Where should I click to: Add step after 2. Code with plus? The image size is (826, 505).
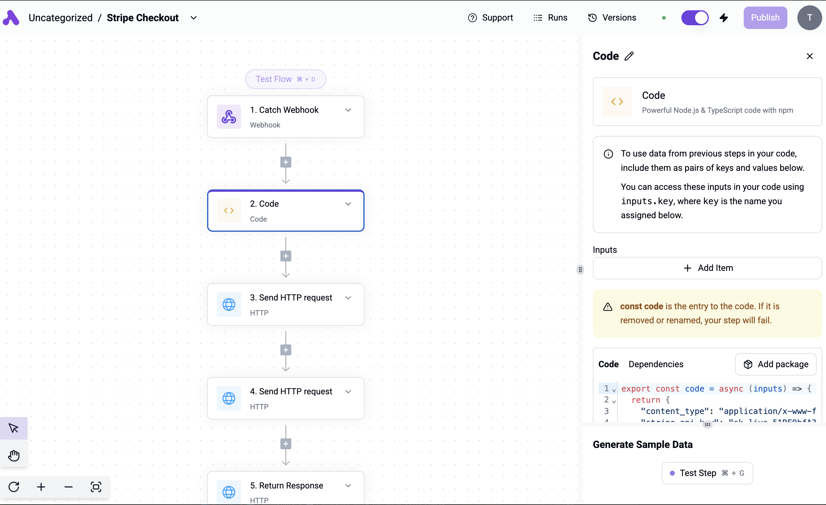[x=286, y=256]
